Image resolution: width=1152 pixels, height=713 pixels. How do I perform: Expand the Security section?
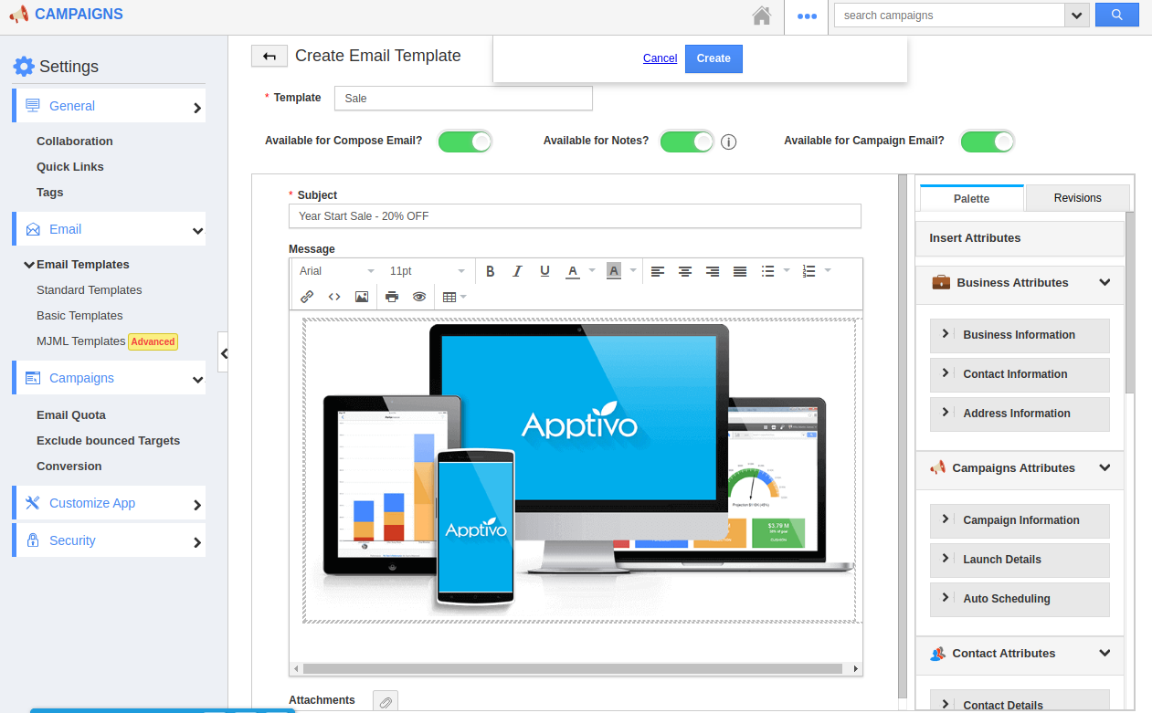tap(109, 540)
